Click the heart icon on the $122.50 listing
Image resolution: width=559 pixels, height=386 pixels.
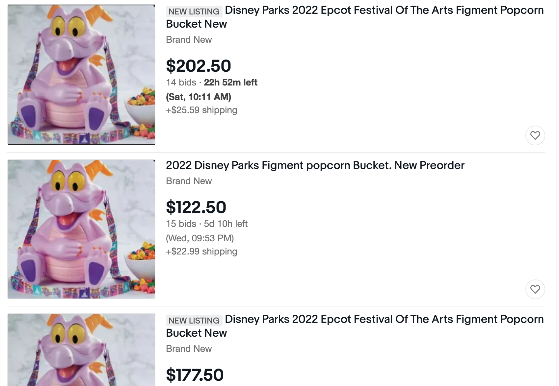(535, 289)
